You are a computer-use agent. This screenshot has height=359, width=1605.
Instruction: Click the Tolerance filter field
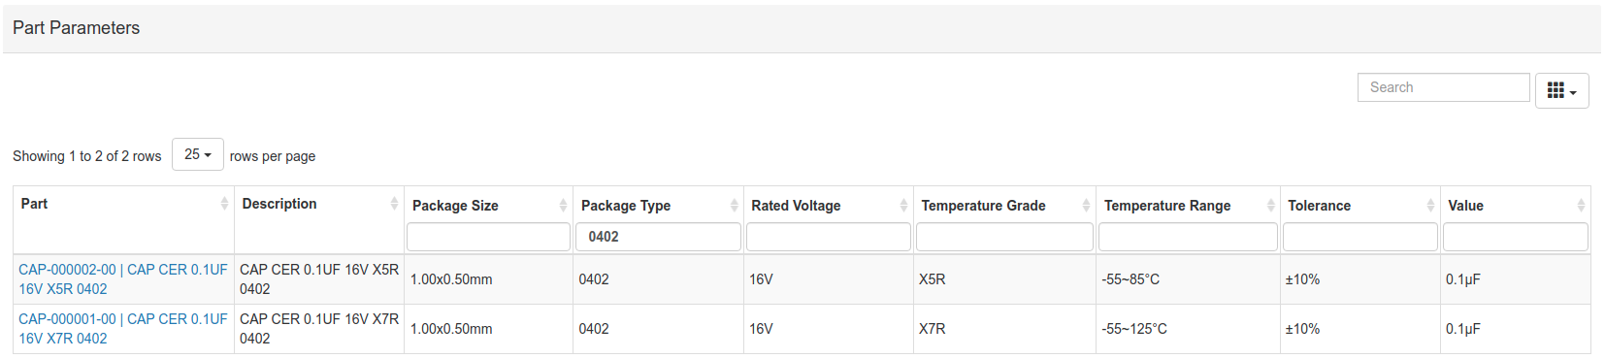tap(1360, 237)
